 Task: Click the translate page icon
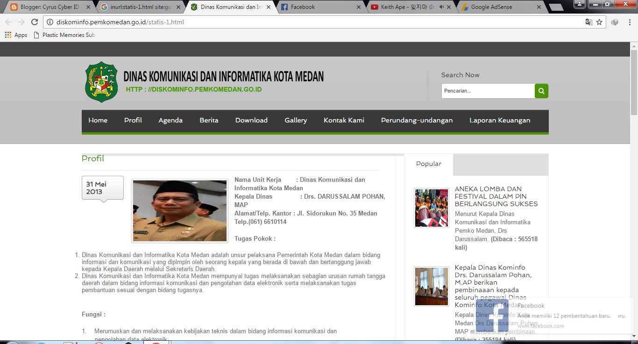click(589, 22)
